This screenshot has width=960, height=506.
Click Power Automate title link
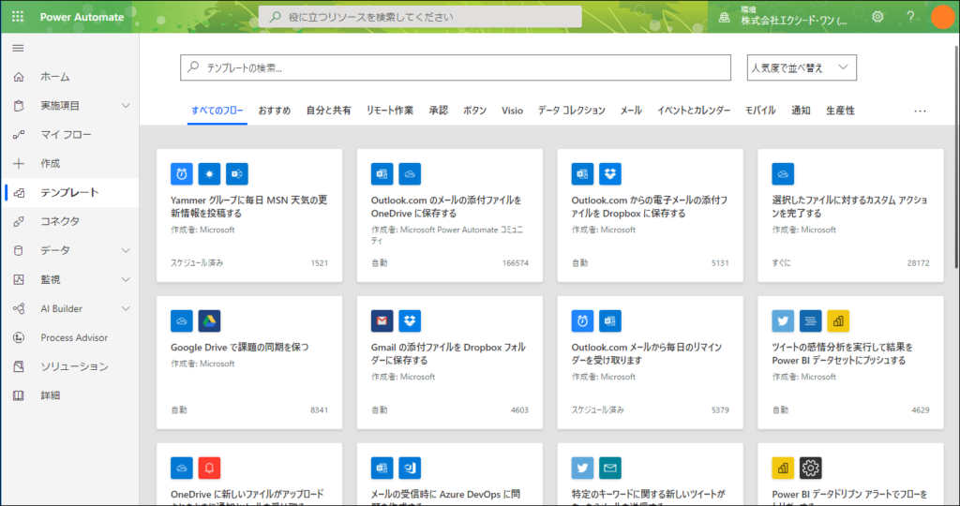[x=82, y=17]
